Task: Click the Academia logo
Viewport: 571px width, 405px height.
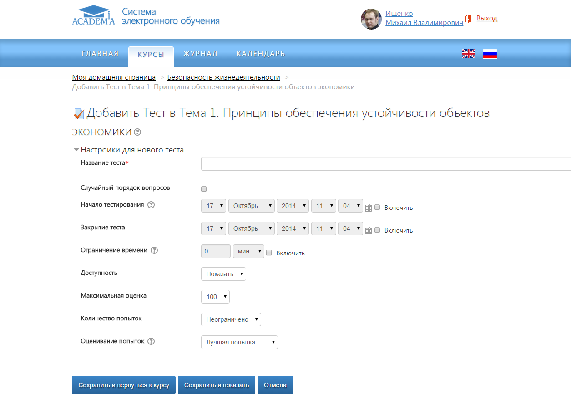Action: click(x=93, y=15)
